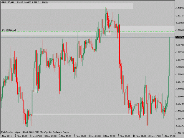Viewport: 184px width, 138px height.
Task: Click the MetaTrader Alpari UK copyright text
Action: 35,132
